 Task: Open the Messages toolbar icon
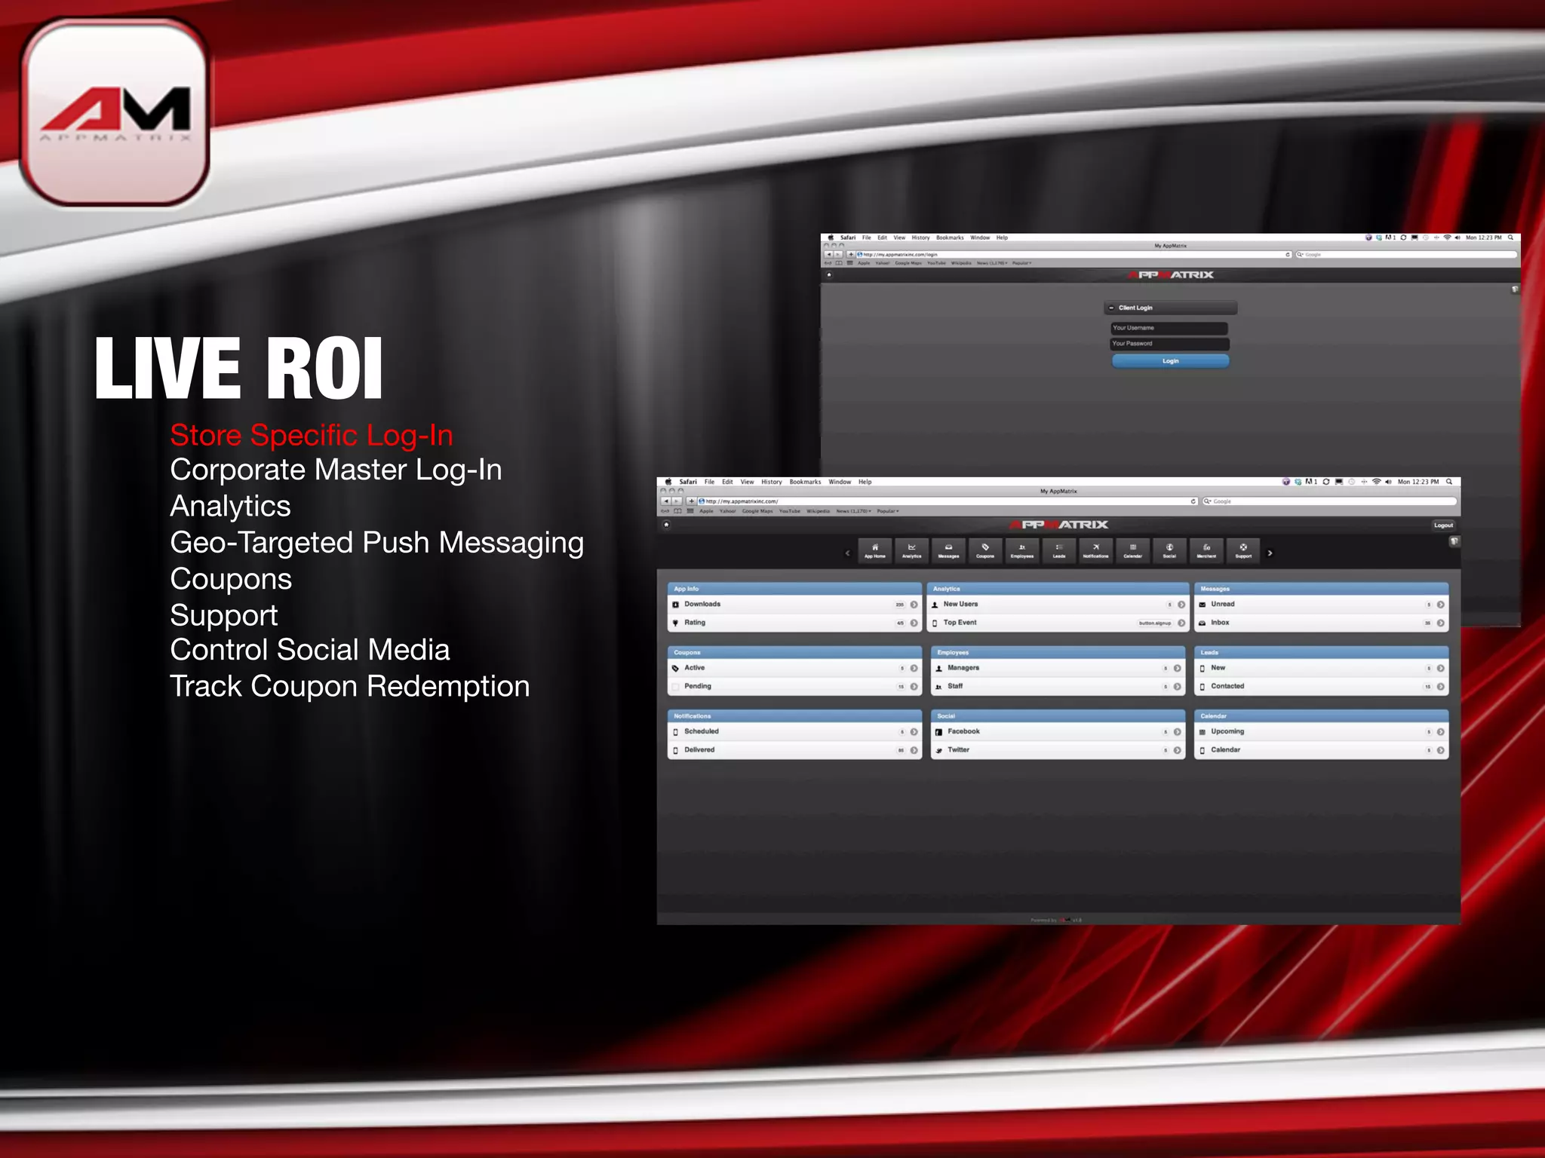point(948,551)
